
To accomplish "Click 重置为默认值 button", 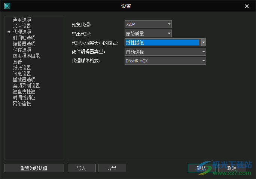I will click(34, 168).
